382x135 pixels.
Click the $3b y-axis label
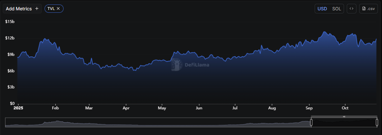(x=11, y=87)
